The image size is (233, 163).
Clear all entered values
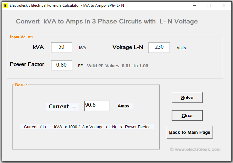[187, 115]
